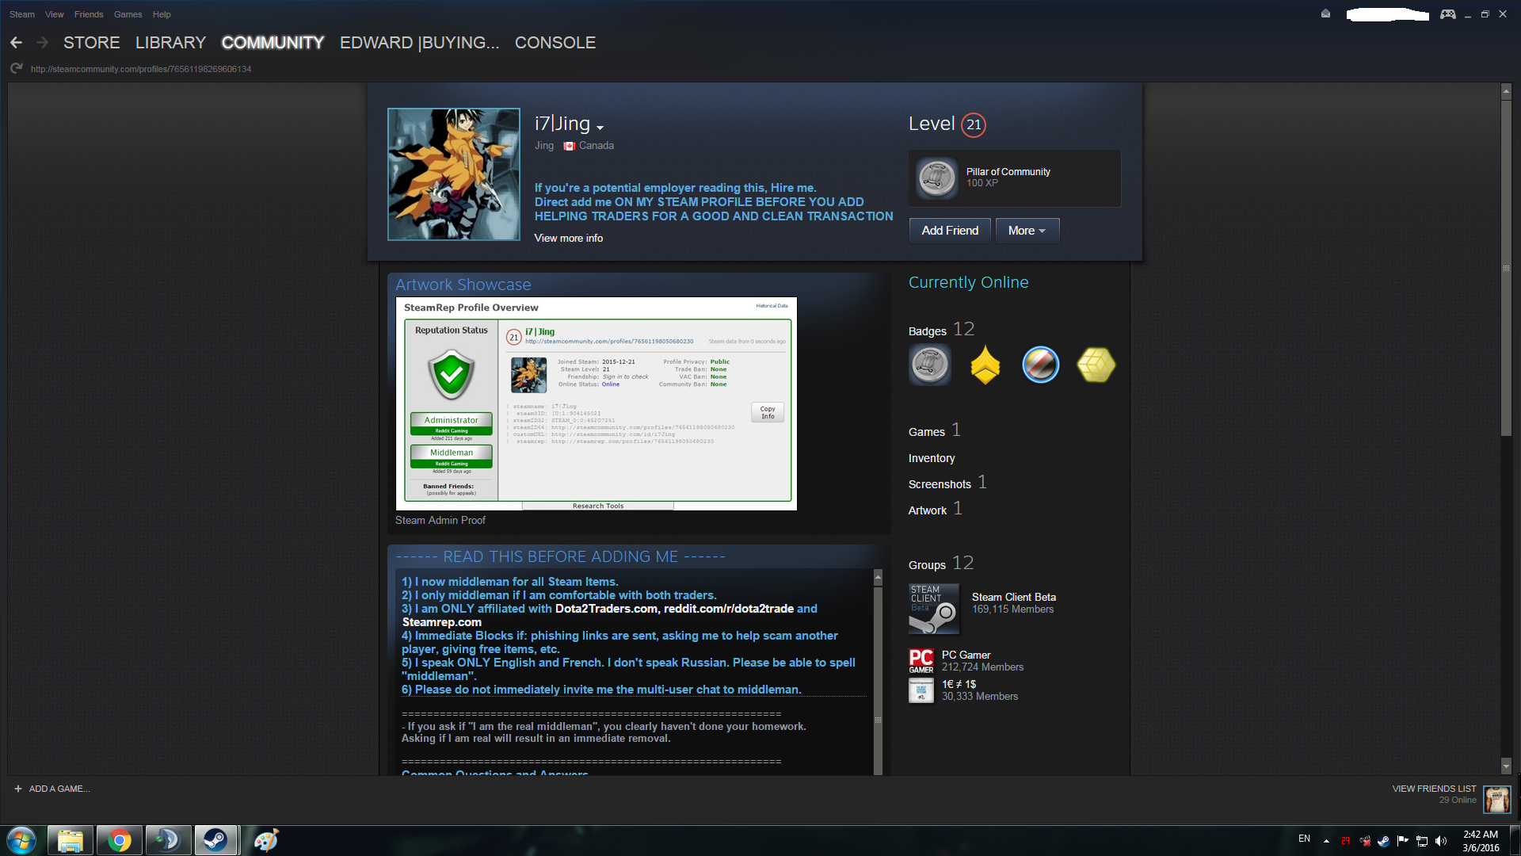Screen dimensions: 1521x856
Task: Click the PC Gamer group logo
Action: click(921, 661)
